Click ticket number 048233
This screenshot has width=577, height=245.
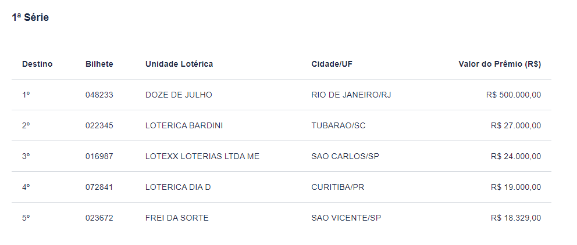(x=99, y=95)
